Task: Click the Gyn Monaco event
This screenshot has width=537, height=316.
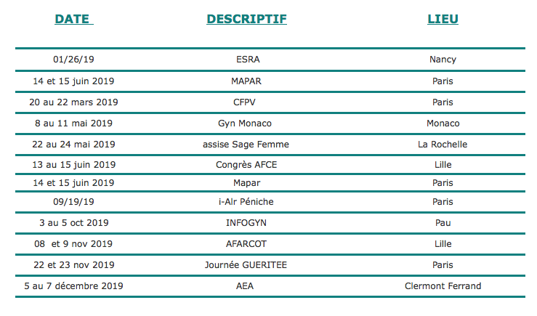Action: (245, 123)
